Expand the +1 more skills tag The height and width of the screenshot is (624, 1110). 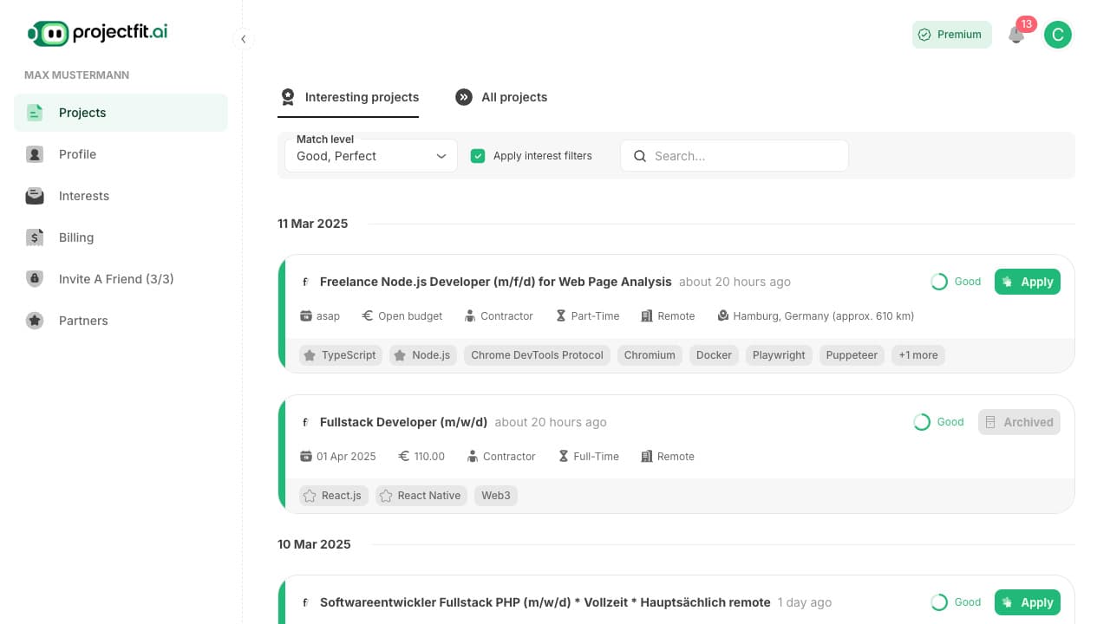[917, 354]
